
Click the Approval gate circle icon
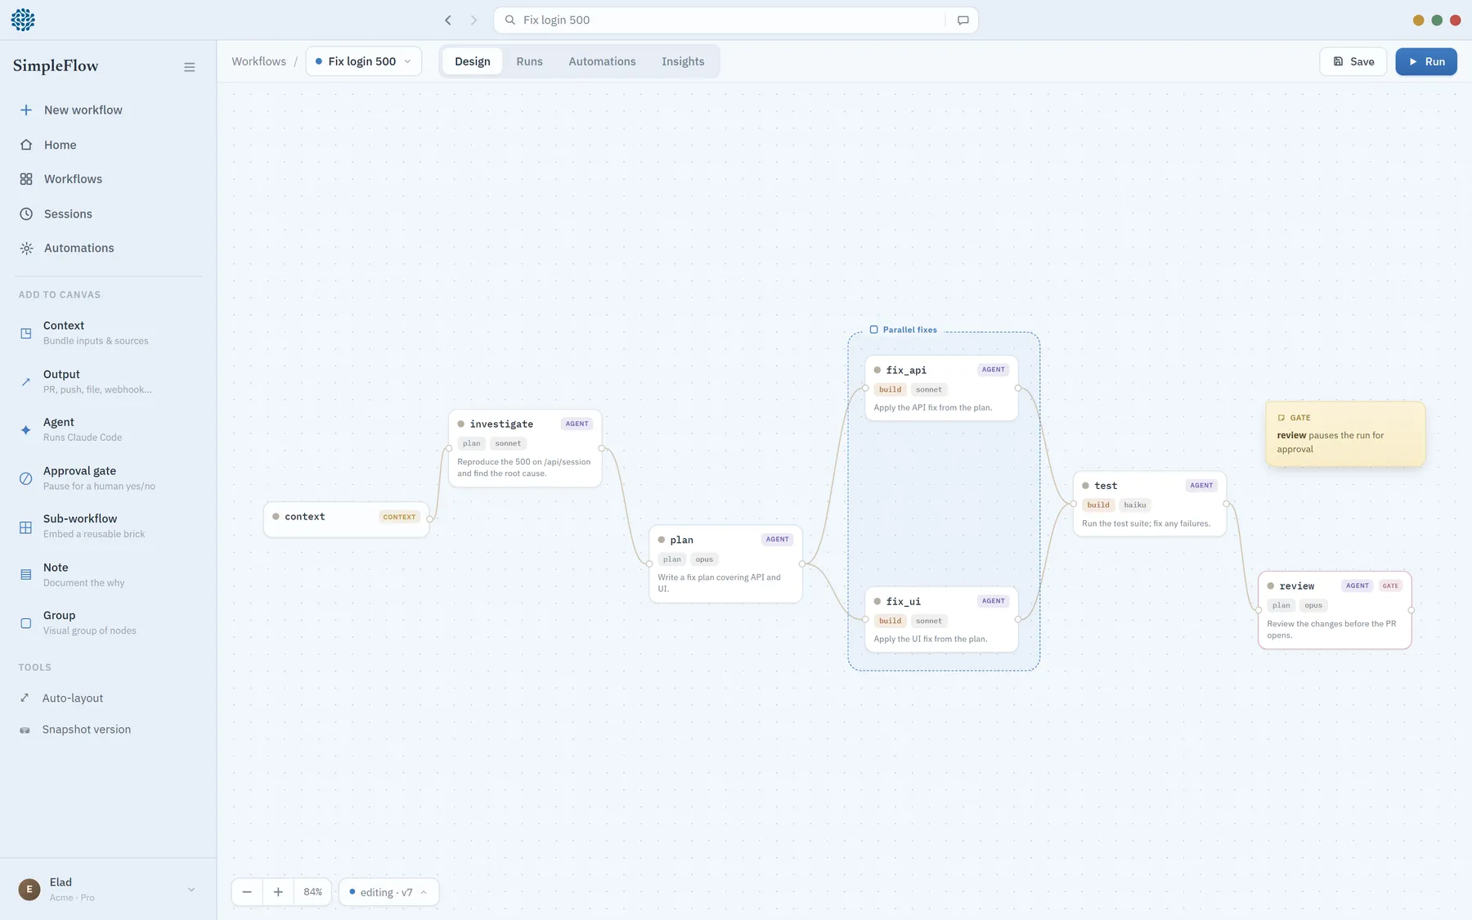pos(26,478)
